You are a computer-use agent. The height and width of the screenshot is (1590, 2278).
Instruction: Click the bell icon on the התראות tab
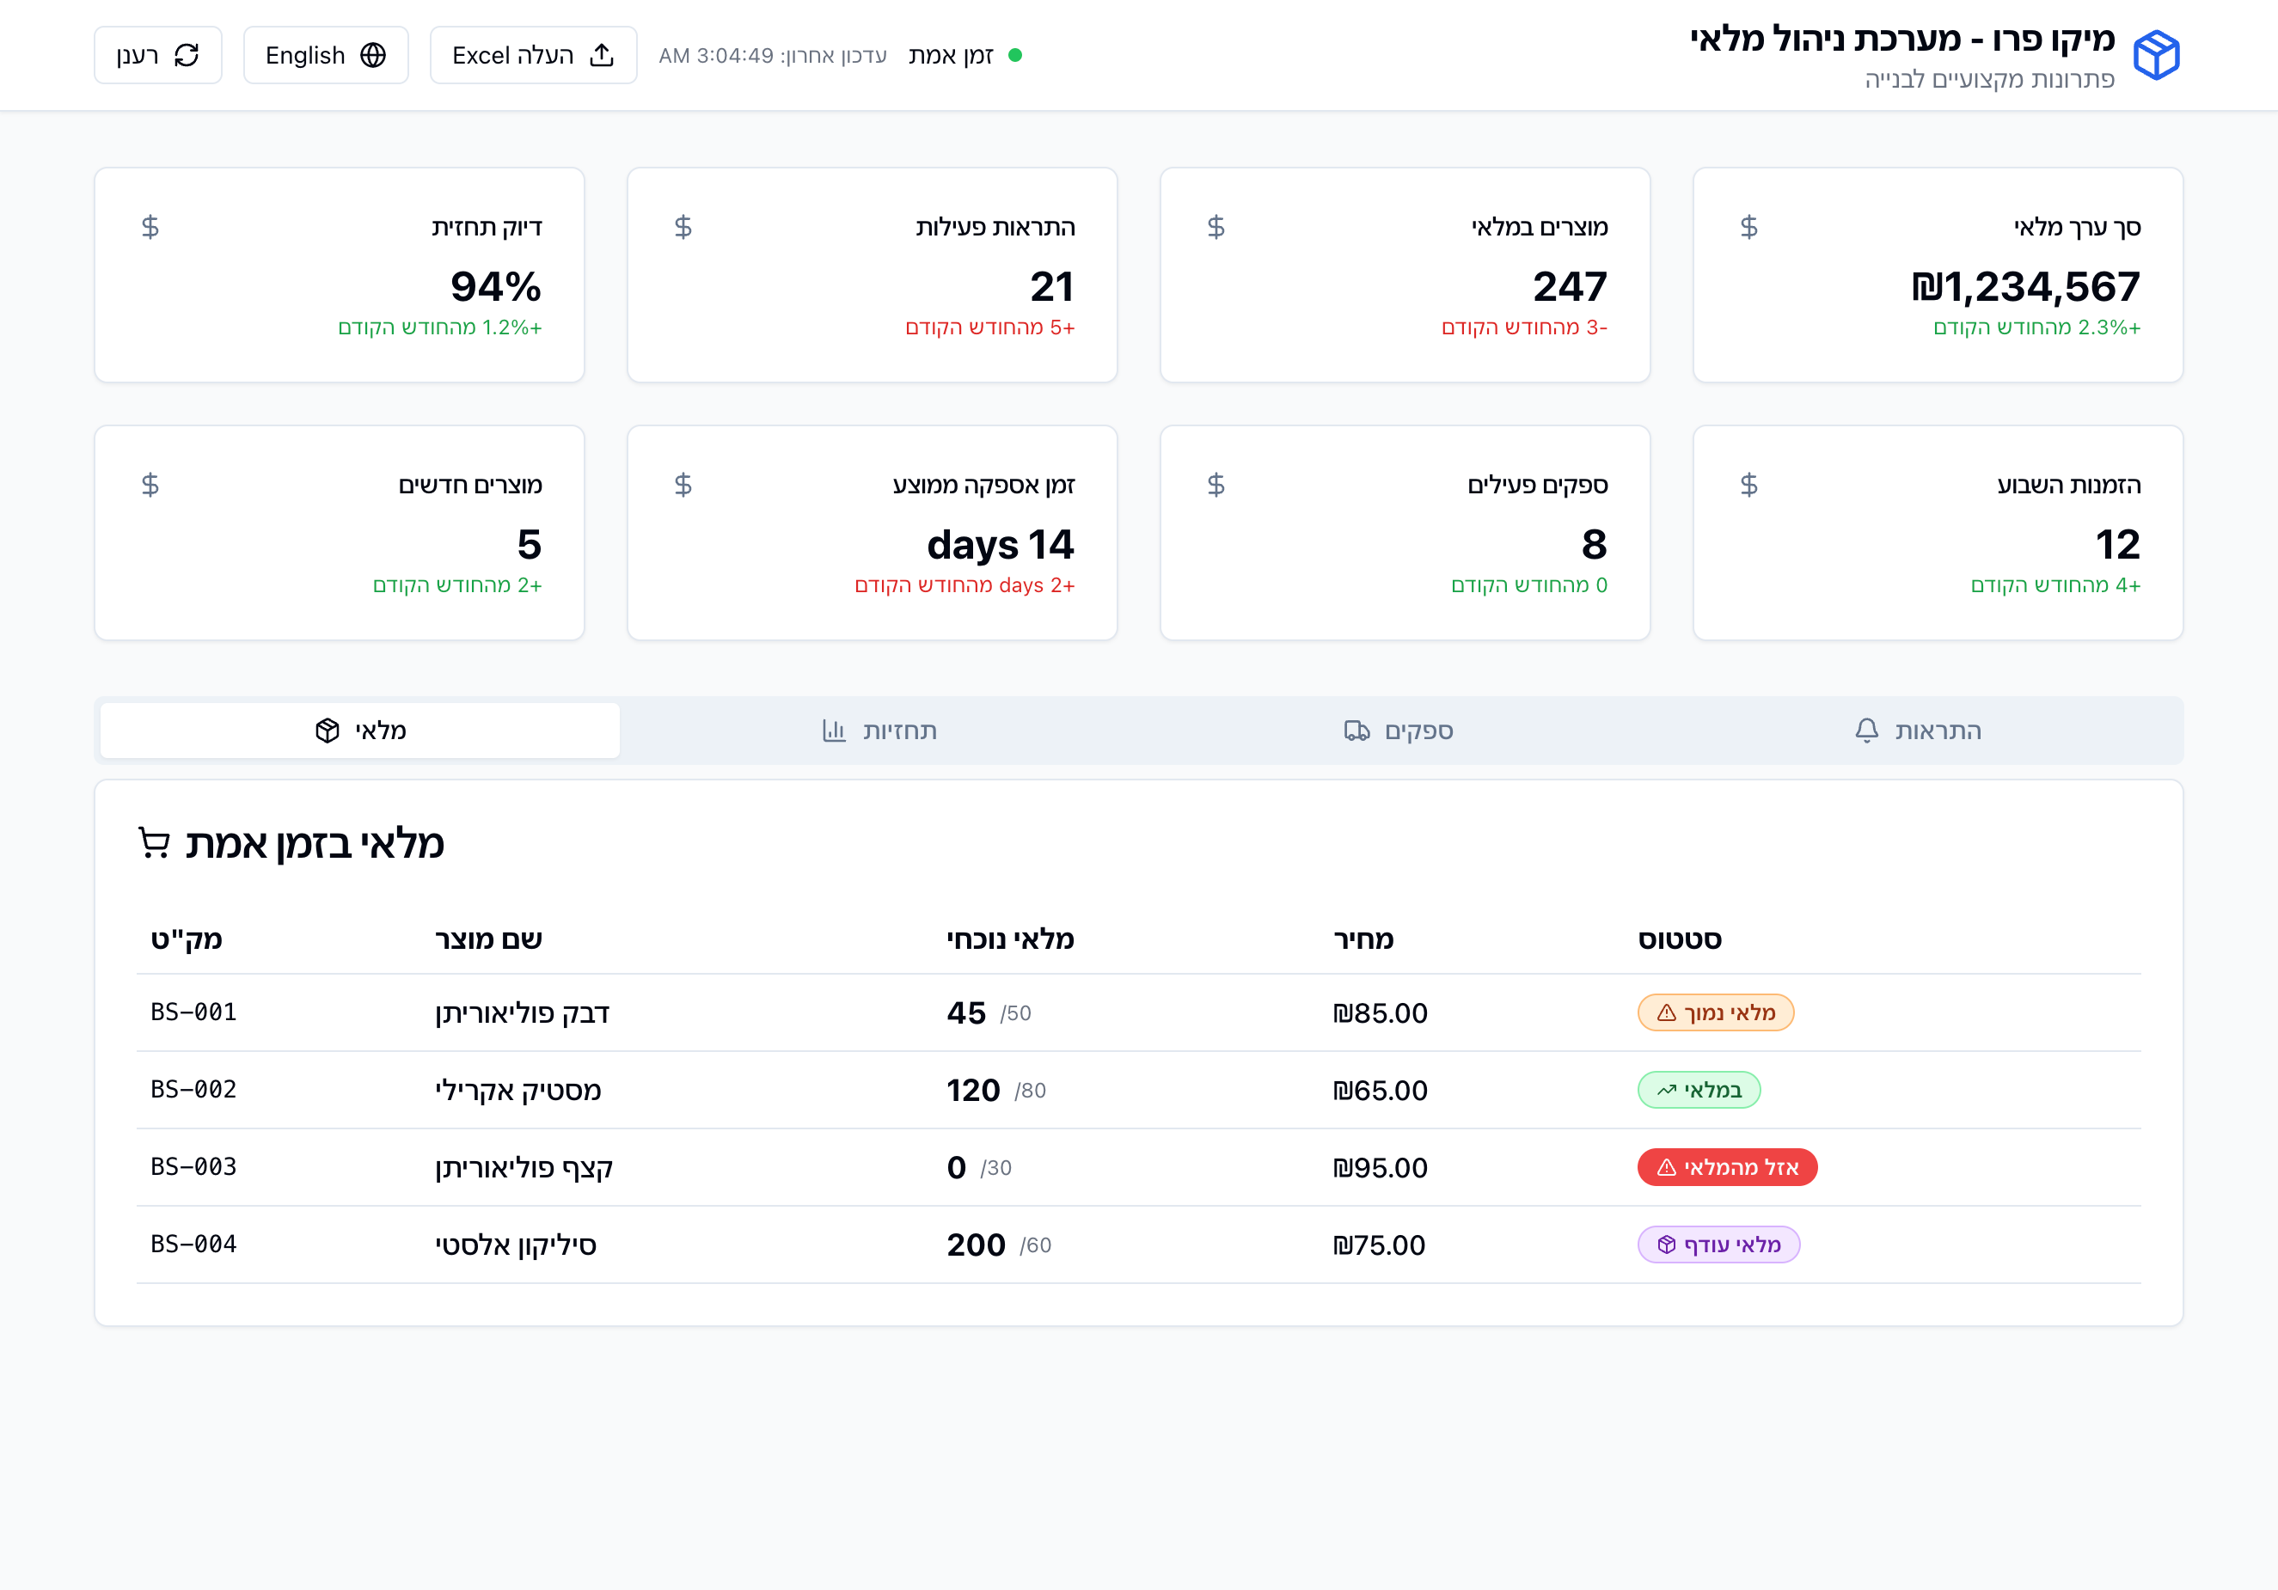[1865, 730]
